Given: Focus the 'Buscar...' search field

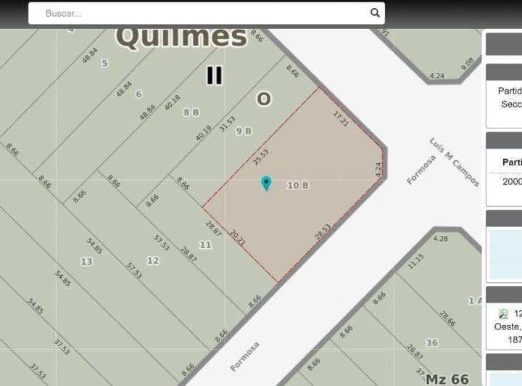Looking at the screenshot, I should 207,13.
